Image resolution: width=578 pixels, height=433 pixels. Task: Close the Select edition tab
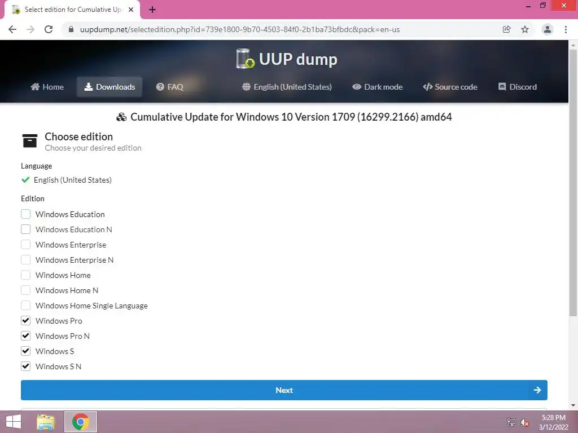[x=131, y=10]
